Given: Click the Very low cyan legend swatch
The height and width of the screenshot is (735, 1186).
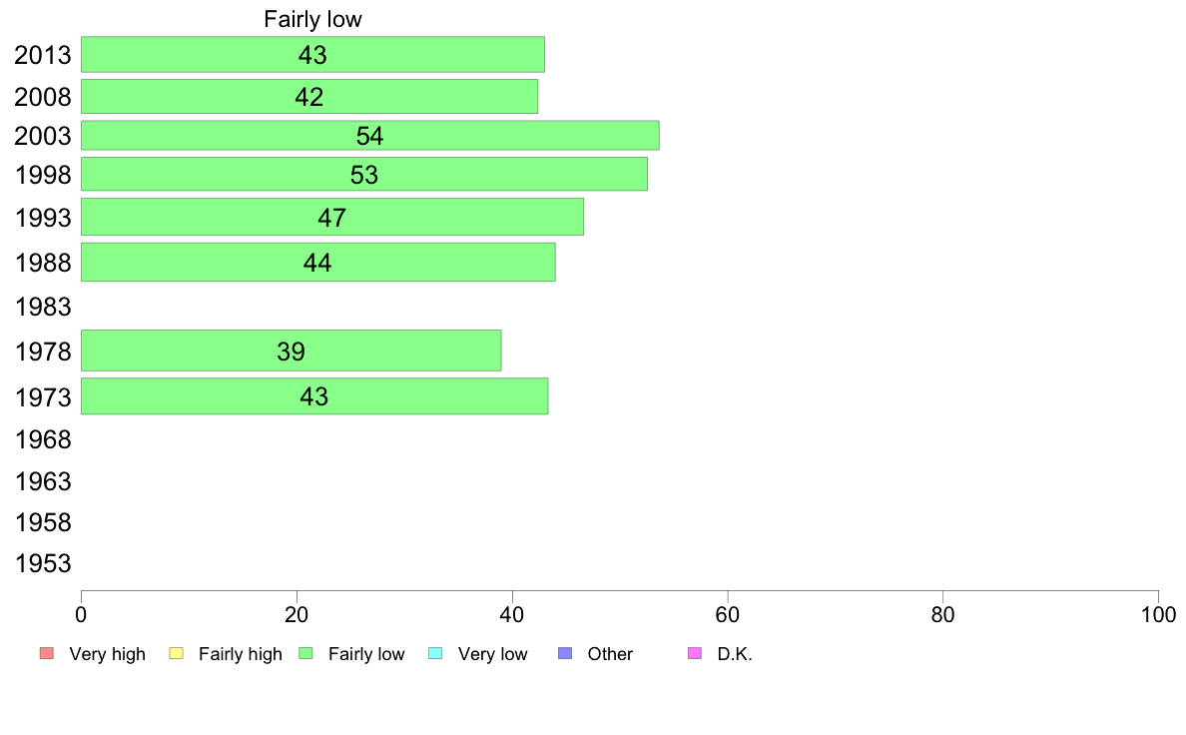Looking at the screenshot, I should [x=435, y=653].
